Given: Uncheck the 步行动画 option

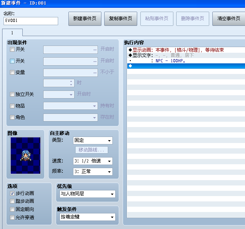Looking at the screenshot, I should pyautogui.click(x=12, y=194).
